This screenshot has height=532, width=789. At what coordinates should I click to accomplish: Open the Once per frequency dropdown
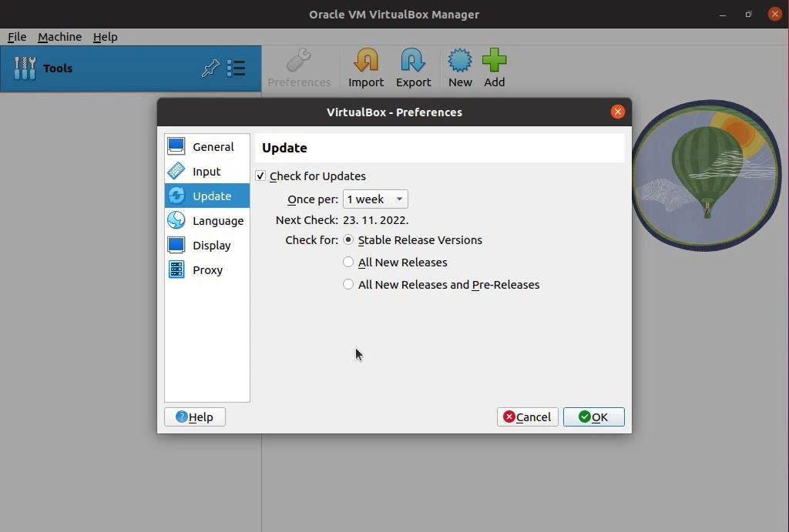pos(374,199)
